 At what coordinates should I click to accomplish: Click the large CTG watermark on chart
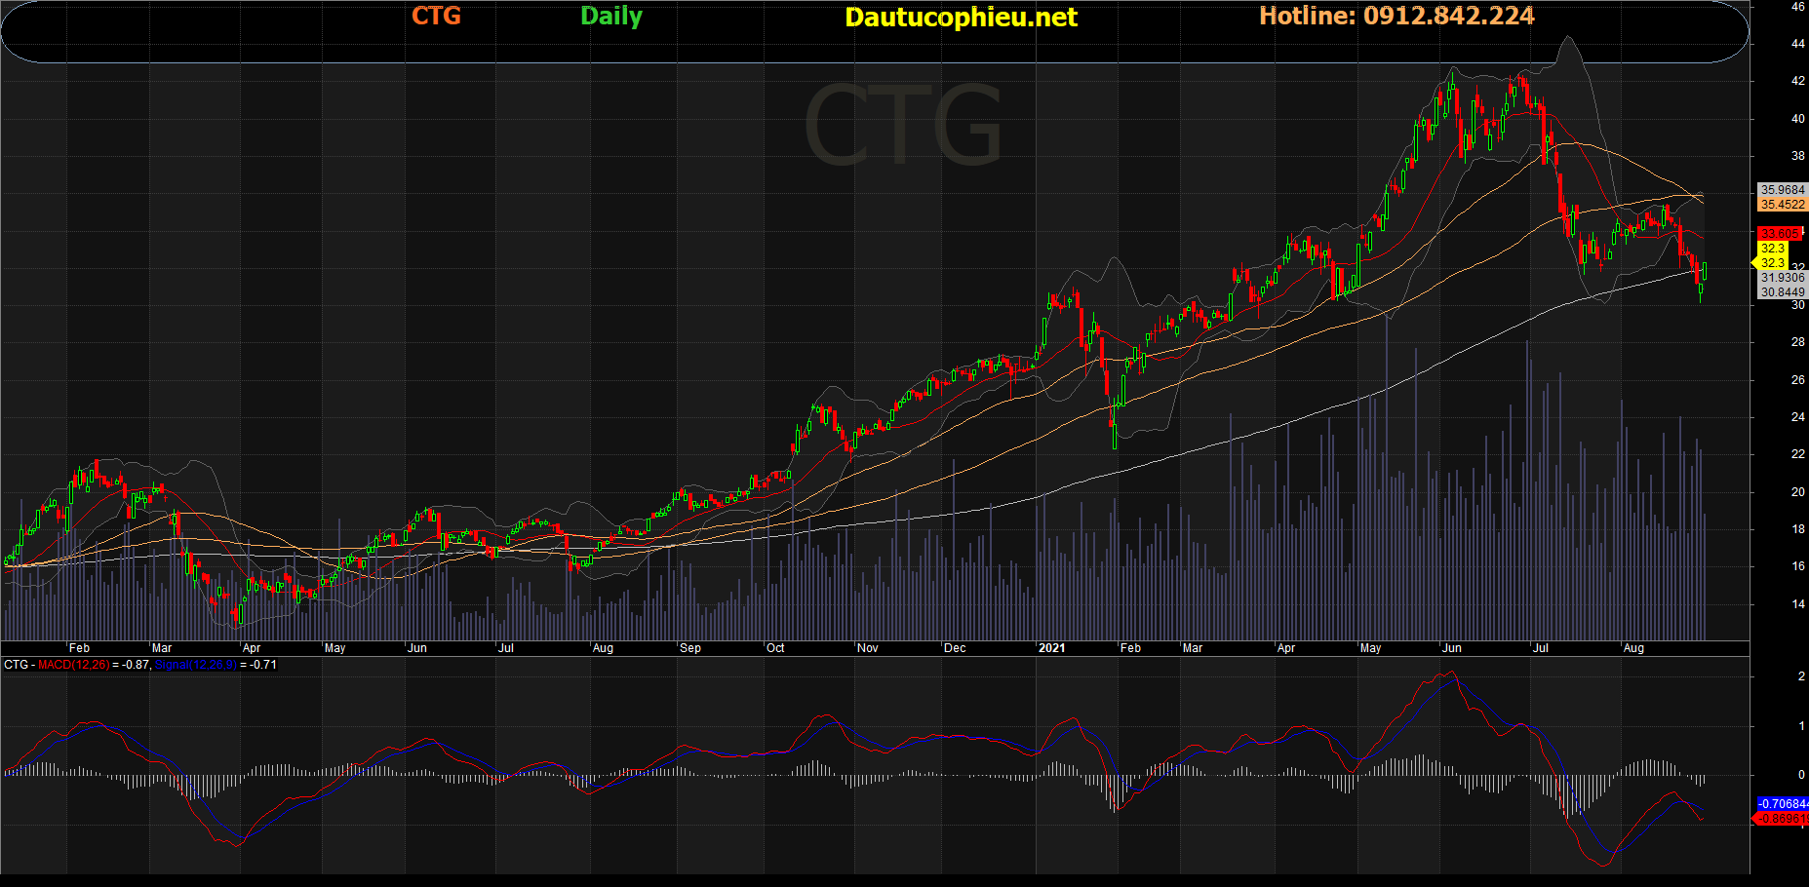903,125
